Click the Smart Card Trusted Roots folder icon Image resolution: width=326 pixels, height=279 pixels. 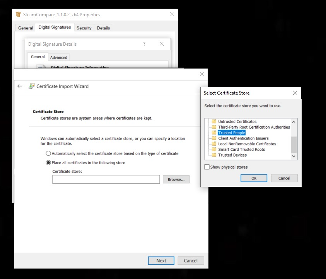pos(214,149)
